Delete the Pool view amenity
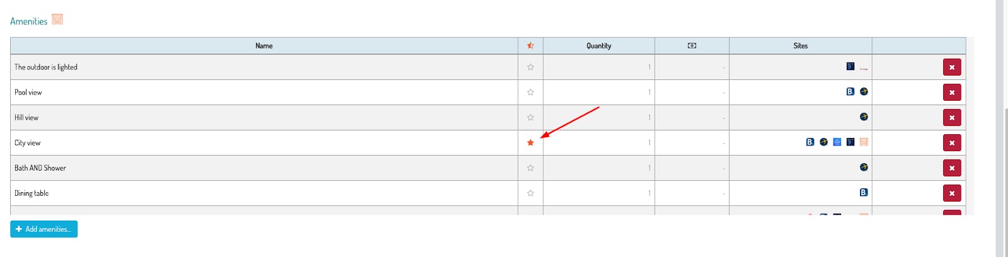 [x=951, y=92]
